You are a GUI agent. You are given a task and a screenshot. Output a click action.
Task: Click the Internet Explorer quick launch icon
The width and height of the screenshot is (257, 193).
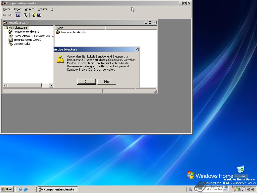(x=26, y=189)
